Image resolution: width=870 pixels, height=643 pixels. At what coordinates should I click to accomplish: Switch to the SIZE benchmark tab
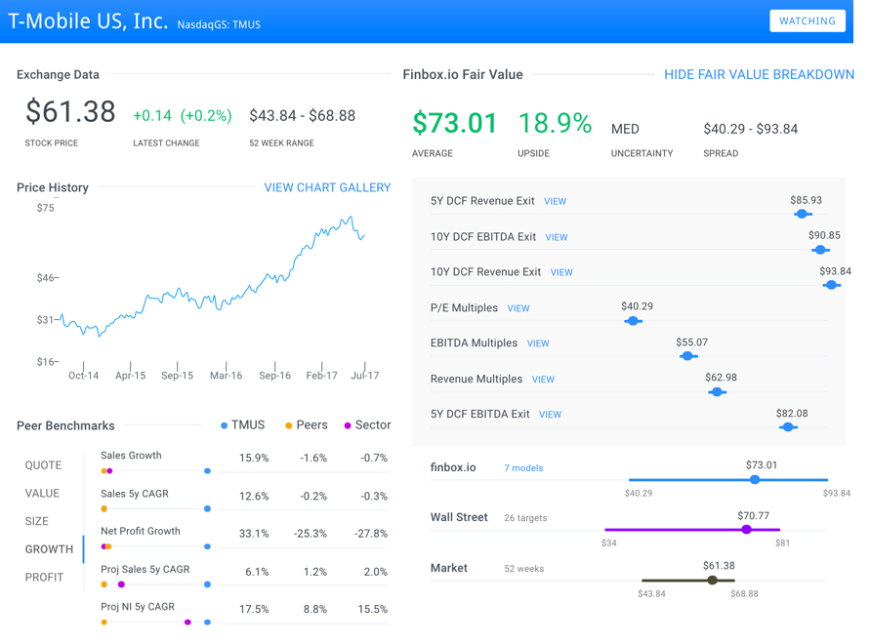coord(37,522)
